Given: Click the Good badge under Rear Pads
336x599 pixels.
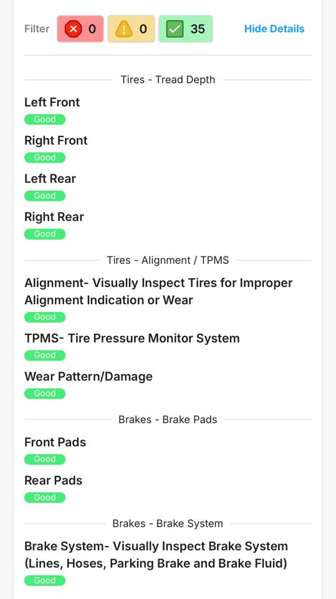Looking at the screenshot, I should tap(45, 497).
